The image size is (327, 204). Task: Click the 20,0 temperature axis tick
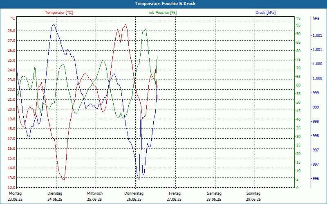(11, 109)
